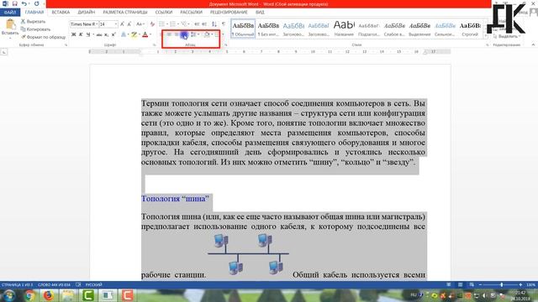
Task: Switch to the РАССЫЛКИ tab
Action: [x=191, y=13]
